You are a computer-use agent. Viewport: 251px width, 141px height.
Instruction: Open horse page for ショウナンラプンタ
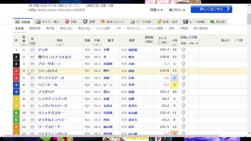(x=53, y=99)
